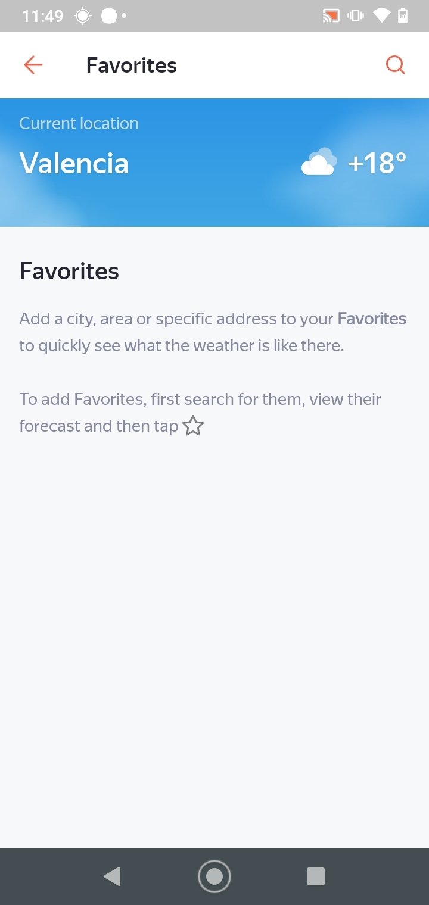Tap the Favorites section heading
Viewport: 429px width, 905px height.
[x=69, y=271]
